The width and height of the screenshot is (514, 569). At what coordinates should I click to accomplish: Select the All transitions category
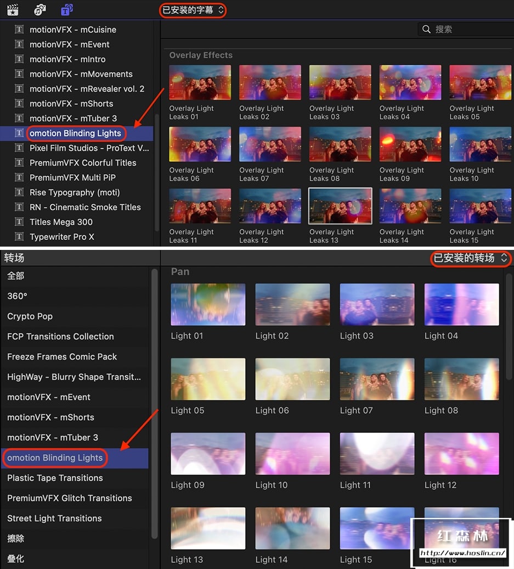coord(74,276)
